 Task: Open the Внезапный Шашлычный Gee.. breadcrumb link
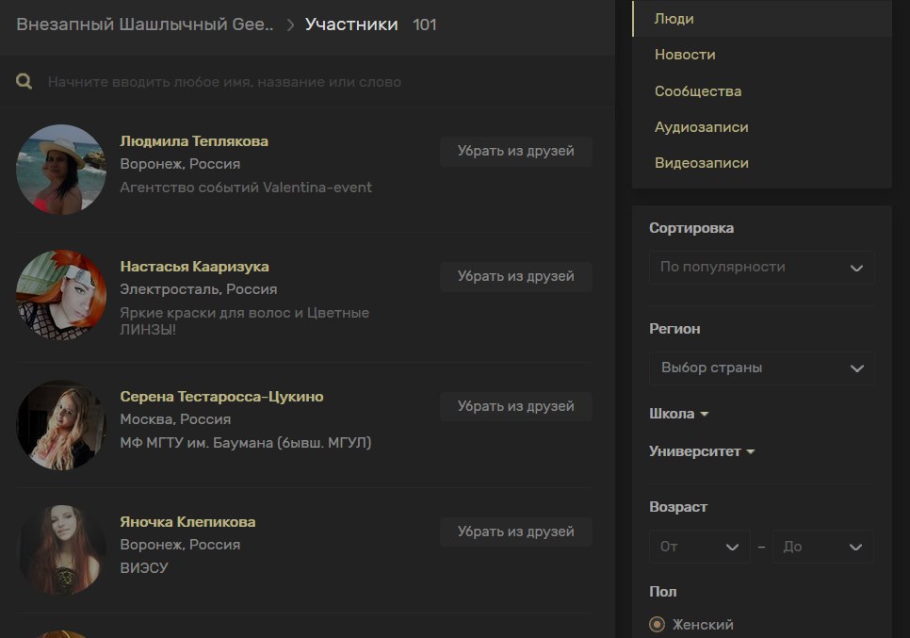(144, 25)
